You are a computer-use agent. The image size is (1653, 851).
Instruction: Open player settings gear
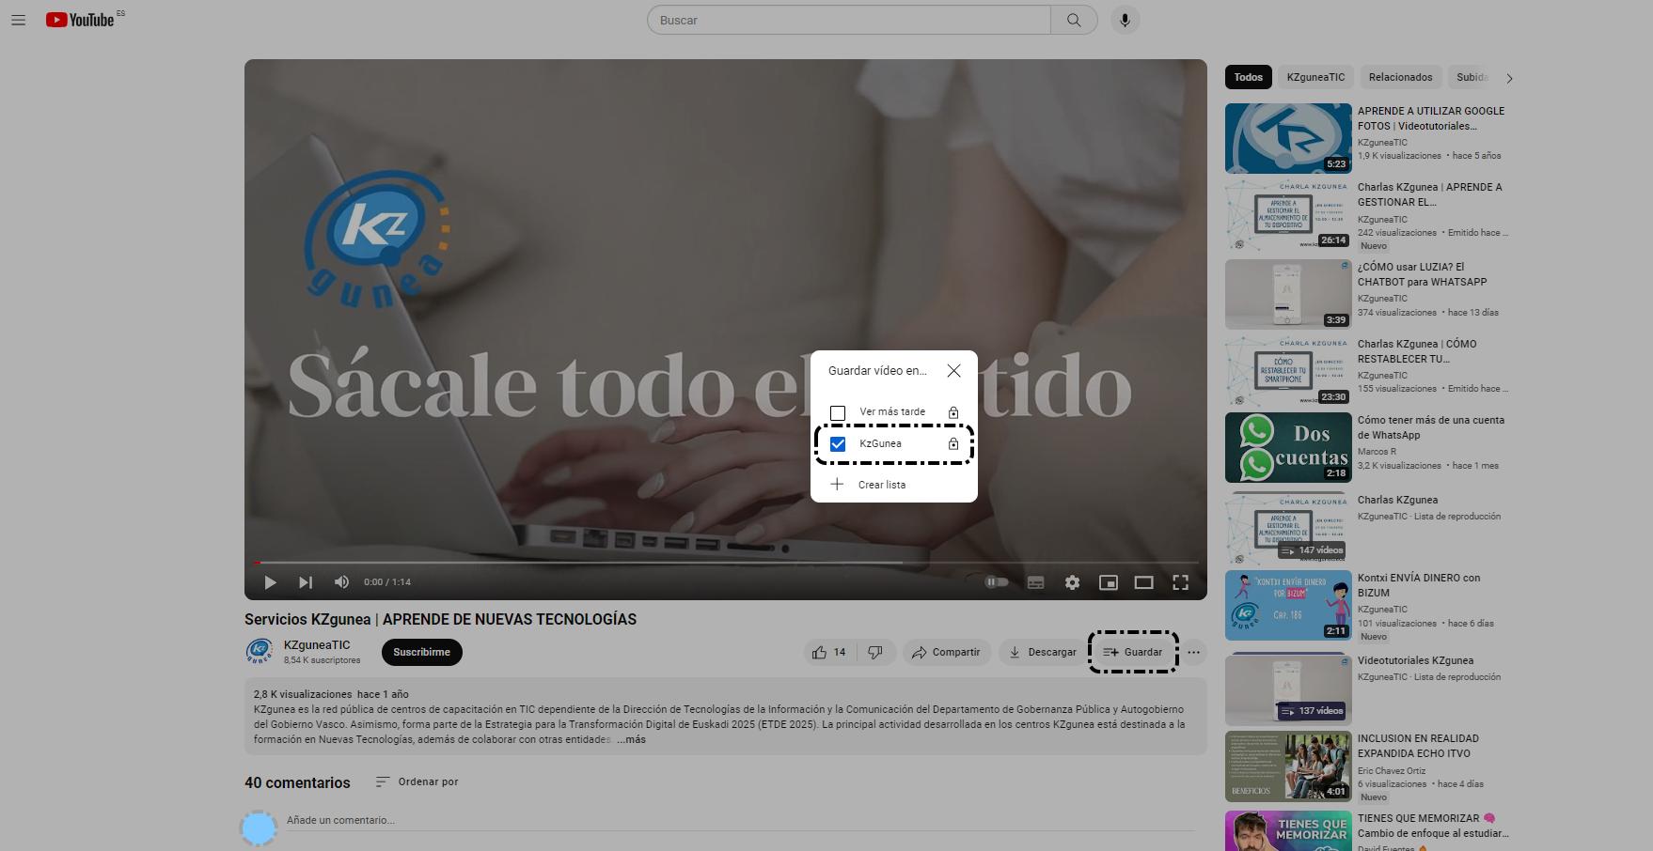pos(1072,582)
